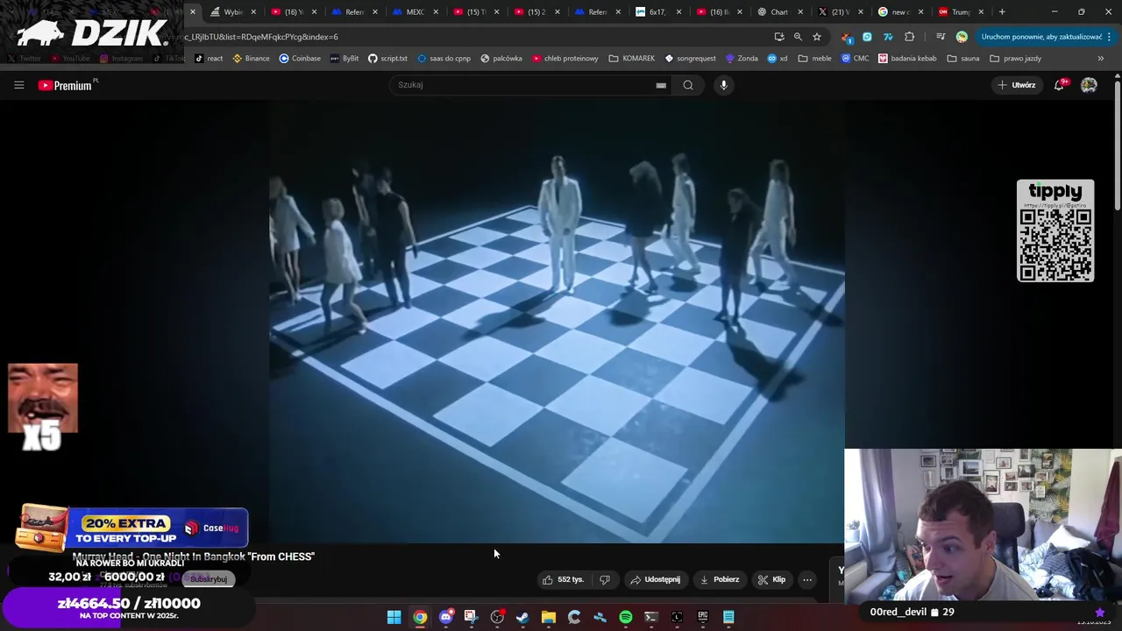The height and width of the screenshot is (631, 1122).
Task: Open the YouTube account avatar menu
Action: 1089,85
